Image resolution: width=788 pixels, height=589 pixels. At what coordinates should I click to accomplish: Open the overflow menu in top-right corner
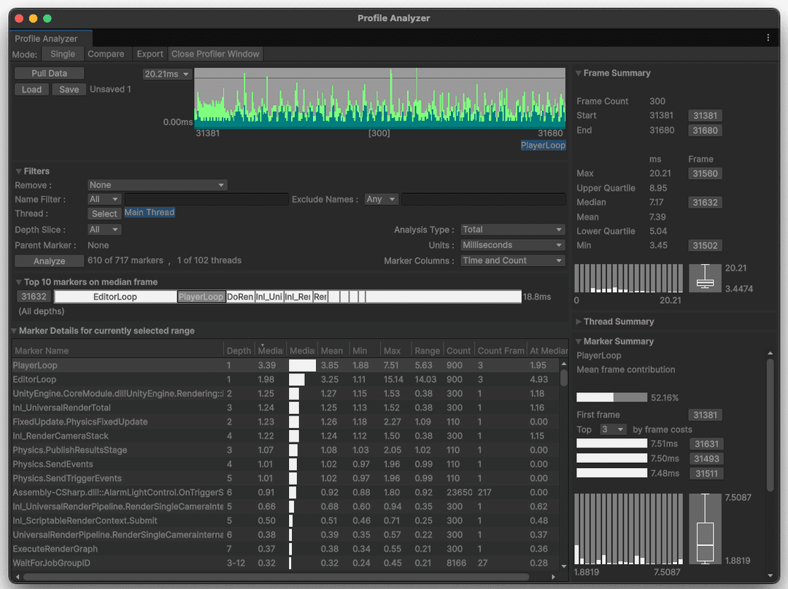tap(768, 37)
